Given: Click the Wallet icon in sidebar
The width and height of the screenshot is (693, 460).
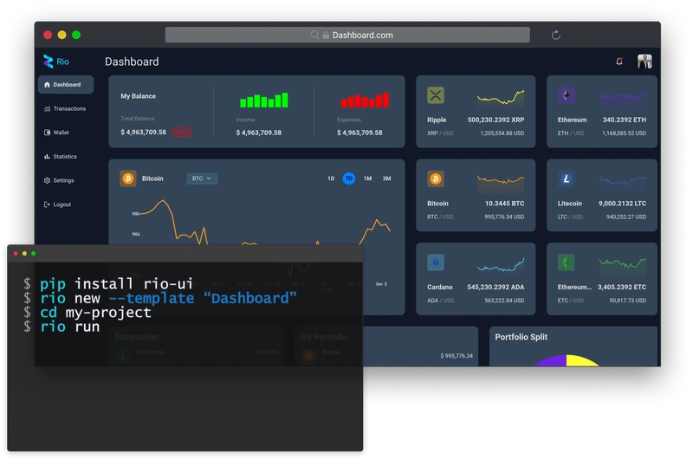Looking at the screenshot, I should pos(47,133).
